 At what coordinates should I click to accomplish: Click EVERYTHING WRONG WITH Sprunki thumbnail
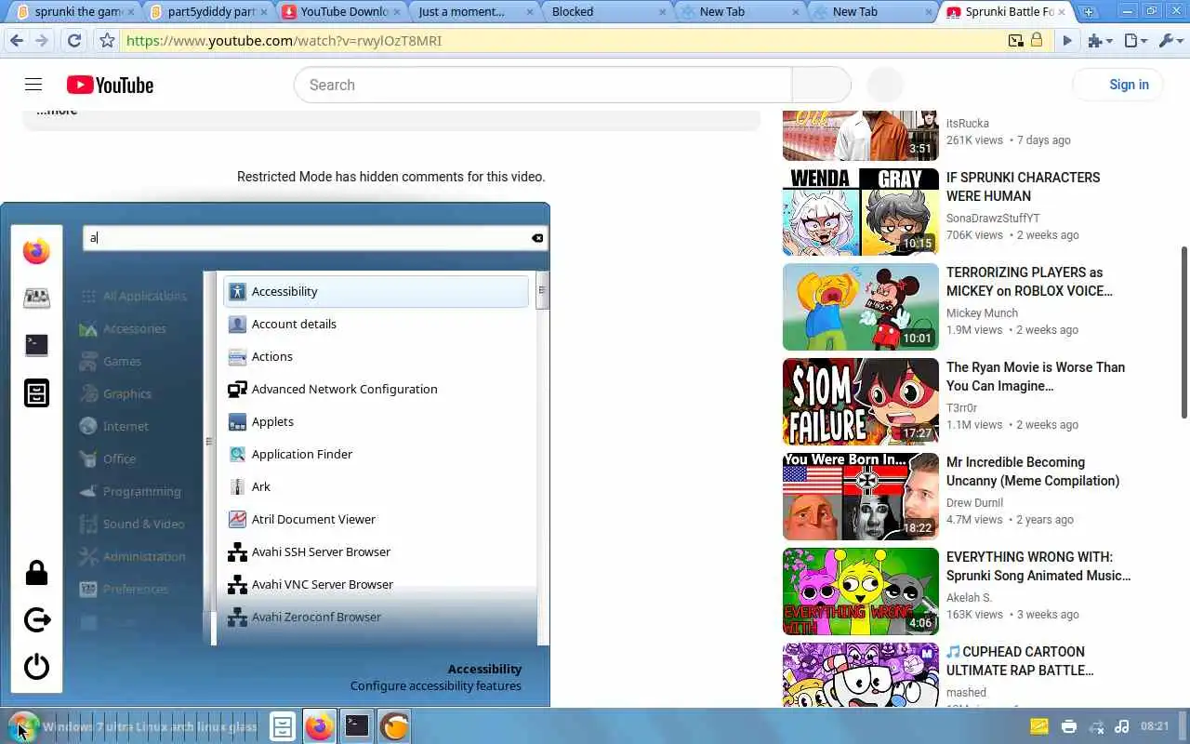click(x=861, y=591)
